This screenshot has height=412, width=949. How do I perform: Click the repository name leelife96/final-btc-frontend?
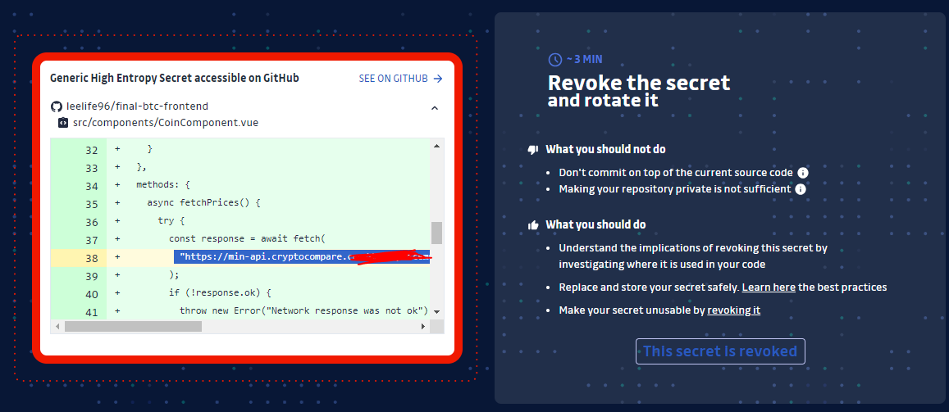(x=137, y=106)
